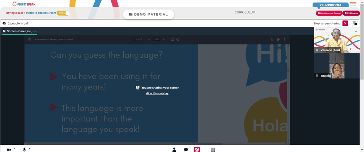Click Angelia's video thumbnail
364x152 pixels.
point(337,66)
